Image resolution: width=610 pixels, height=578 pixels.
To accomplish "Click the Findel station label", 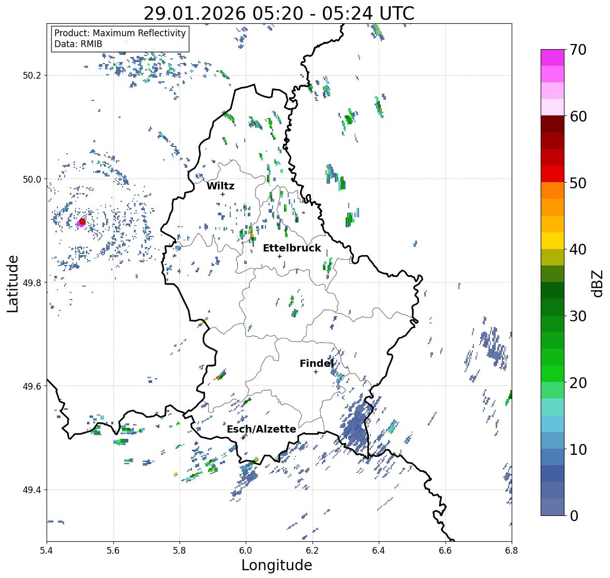I will coord(317,363).
